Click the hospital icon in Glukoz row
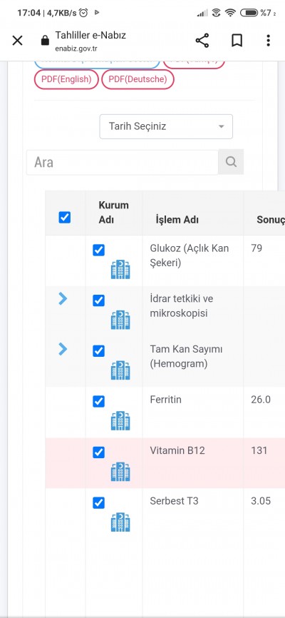This screenshot has width=285, height=618. [x=120, y=270]
